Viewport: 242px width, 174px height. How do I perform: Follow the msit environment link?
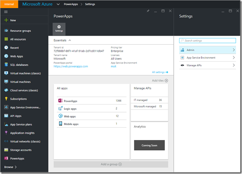point(113,66)
